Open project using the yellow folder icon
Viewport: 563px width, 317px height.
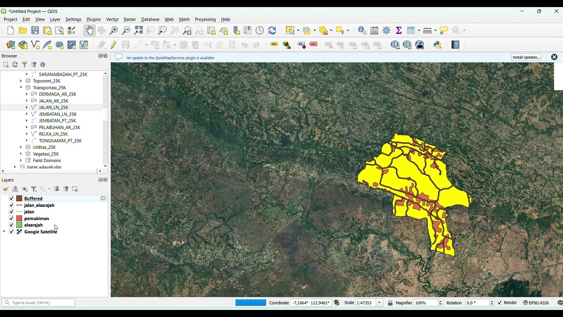coord(23,30)
